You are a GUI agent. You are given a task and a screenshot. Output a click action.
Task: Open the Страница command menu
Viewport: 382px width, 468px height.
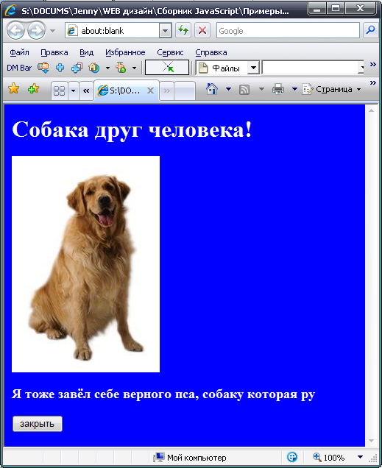pyautogui.click(x=331, y=89)
